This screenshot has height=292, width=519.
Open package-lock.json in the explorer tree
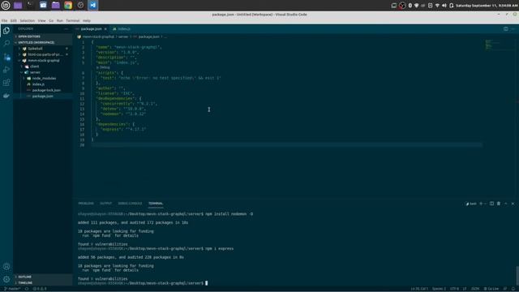(46, 90)
